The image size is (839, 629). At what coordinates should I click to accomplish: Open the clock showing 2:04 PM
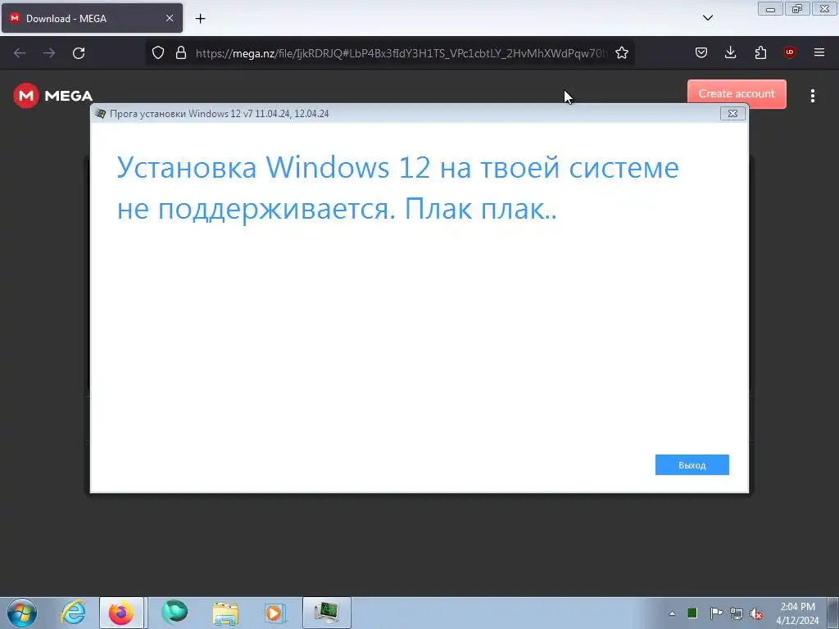[797, 613]
